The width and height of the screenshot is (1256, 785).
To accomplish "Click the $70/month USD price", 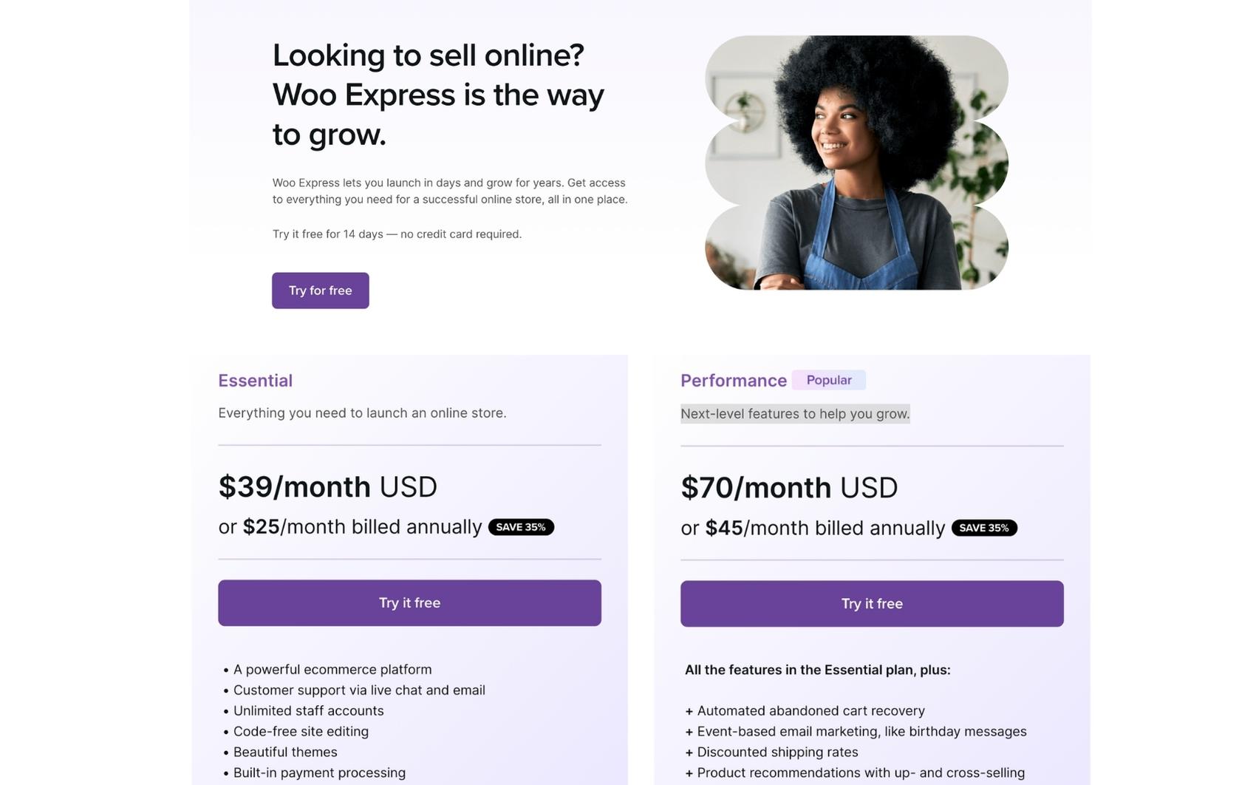I will (788, 488).
